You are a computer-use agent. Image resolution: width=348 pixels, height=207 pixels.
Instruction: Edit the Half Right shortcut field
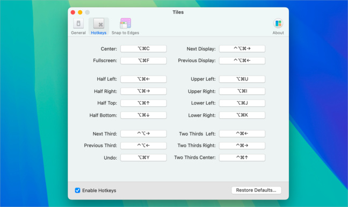pyautogui.click(x=143, y=91)
